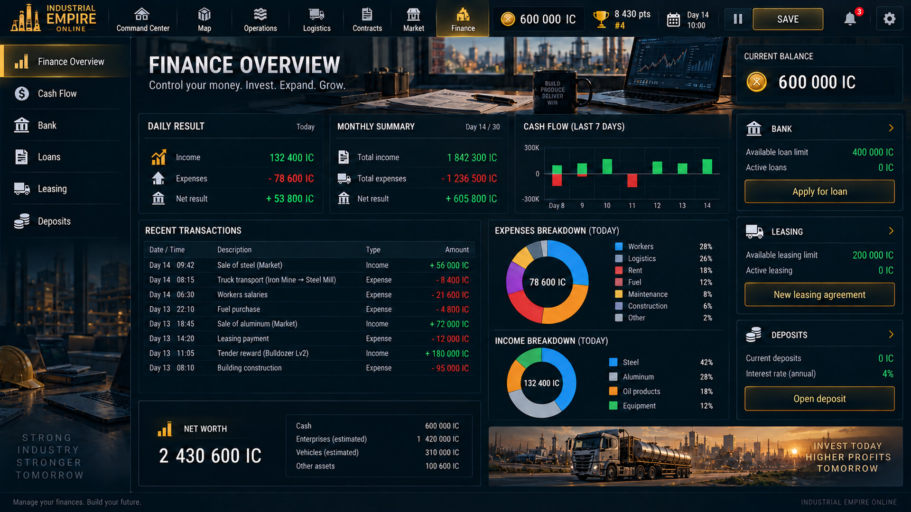Expand the Bank panel chevron
911x512 pixels.
coord(891,128)
